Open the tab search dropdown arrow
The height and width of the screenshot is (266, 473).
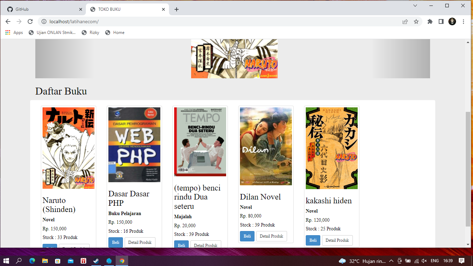tap(415, 6)
